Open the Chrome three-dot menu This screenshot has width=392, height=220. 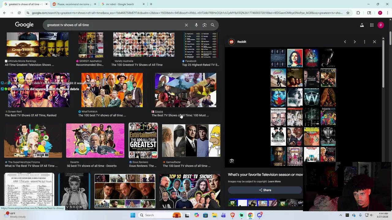pyautogui.click(x=387, y=13)
